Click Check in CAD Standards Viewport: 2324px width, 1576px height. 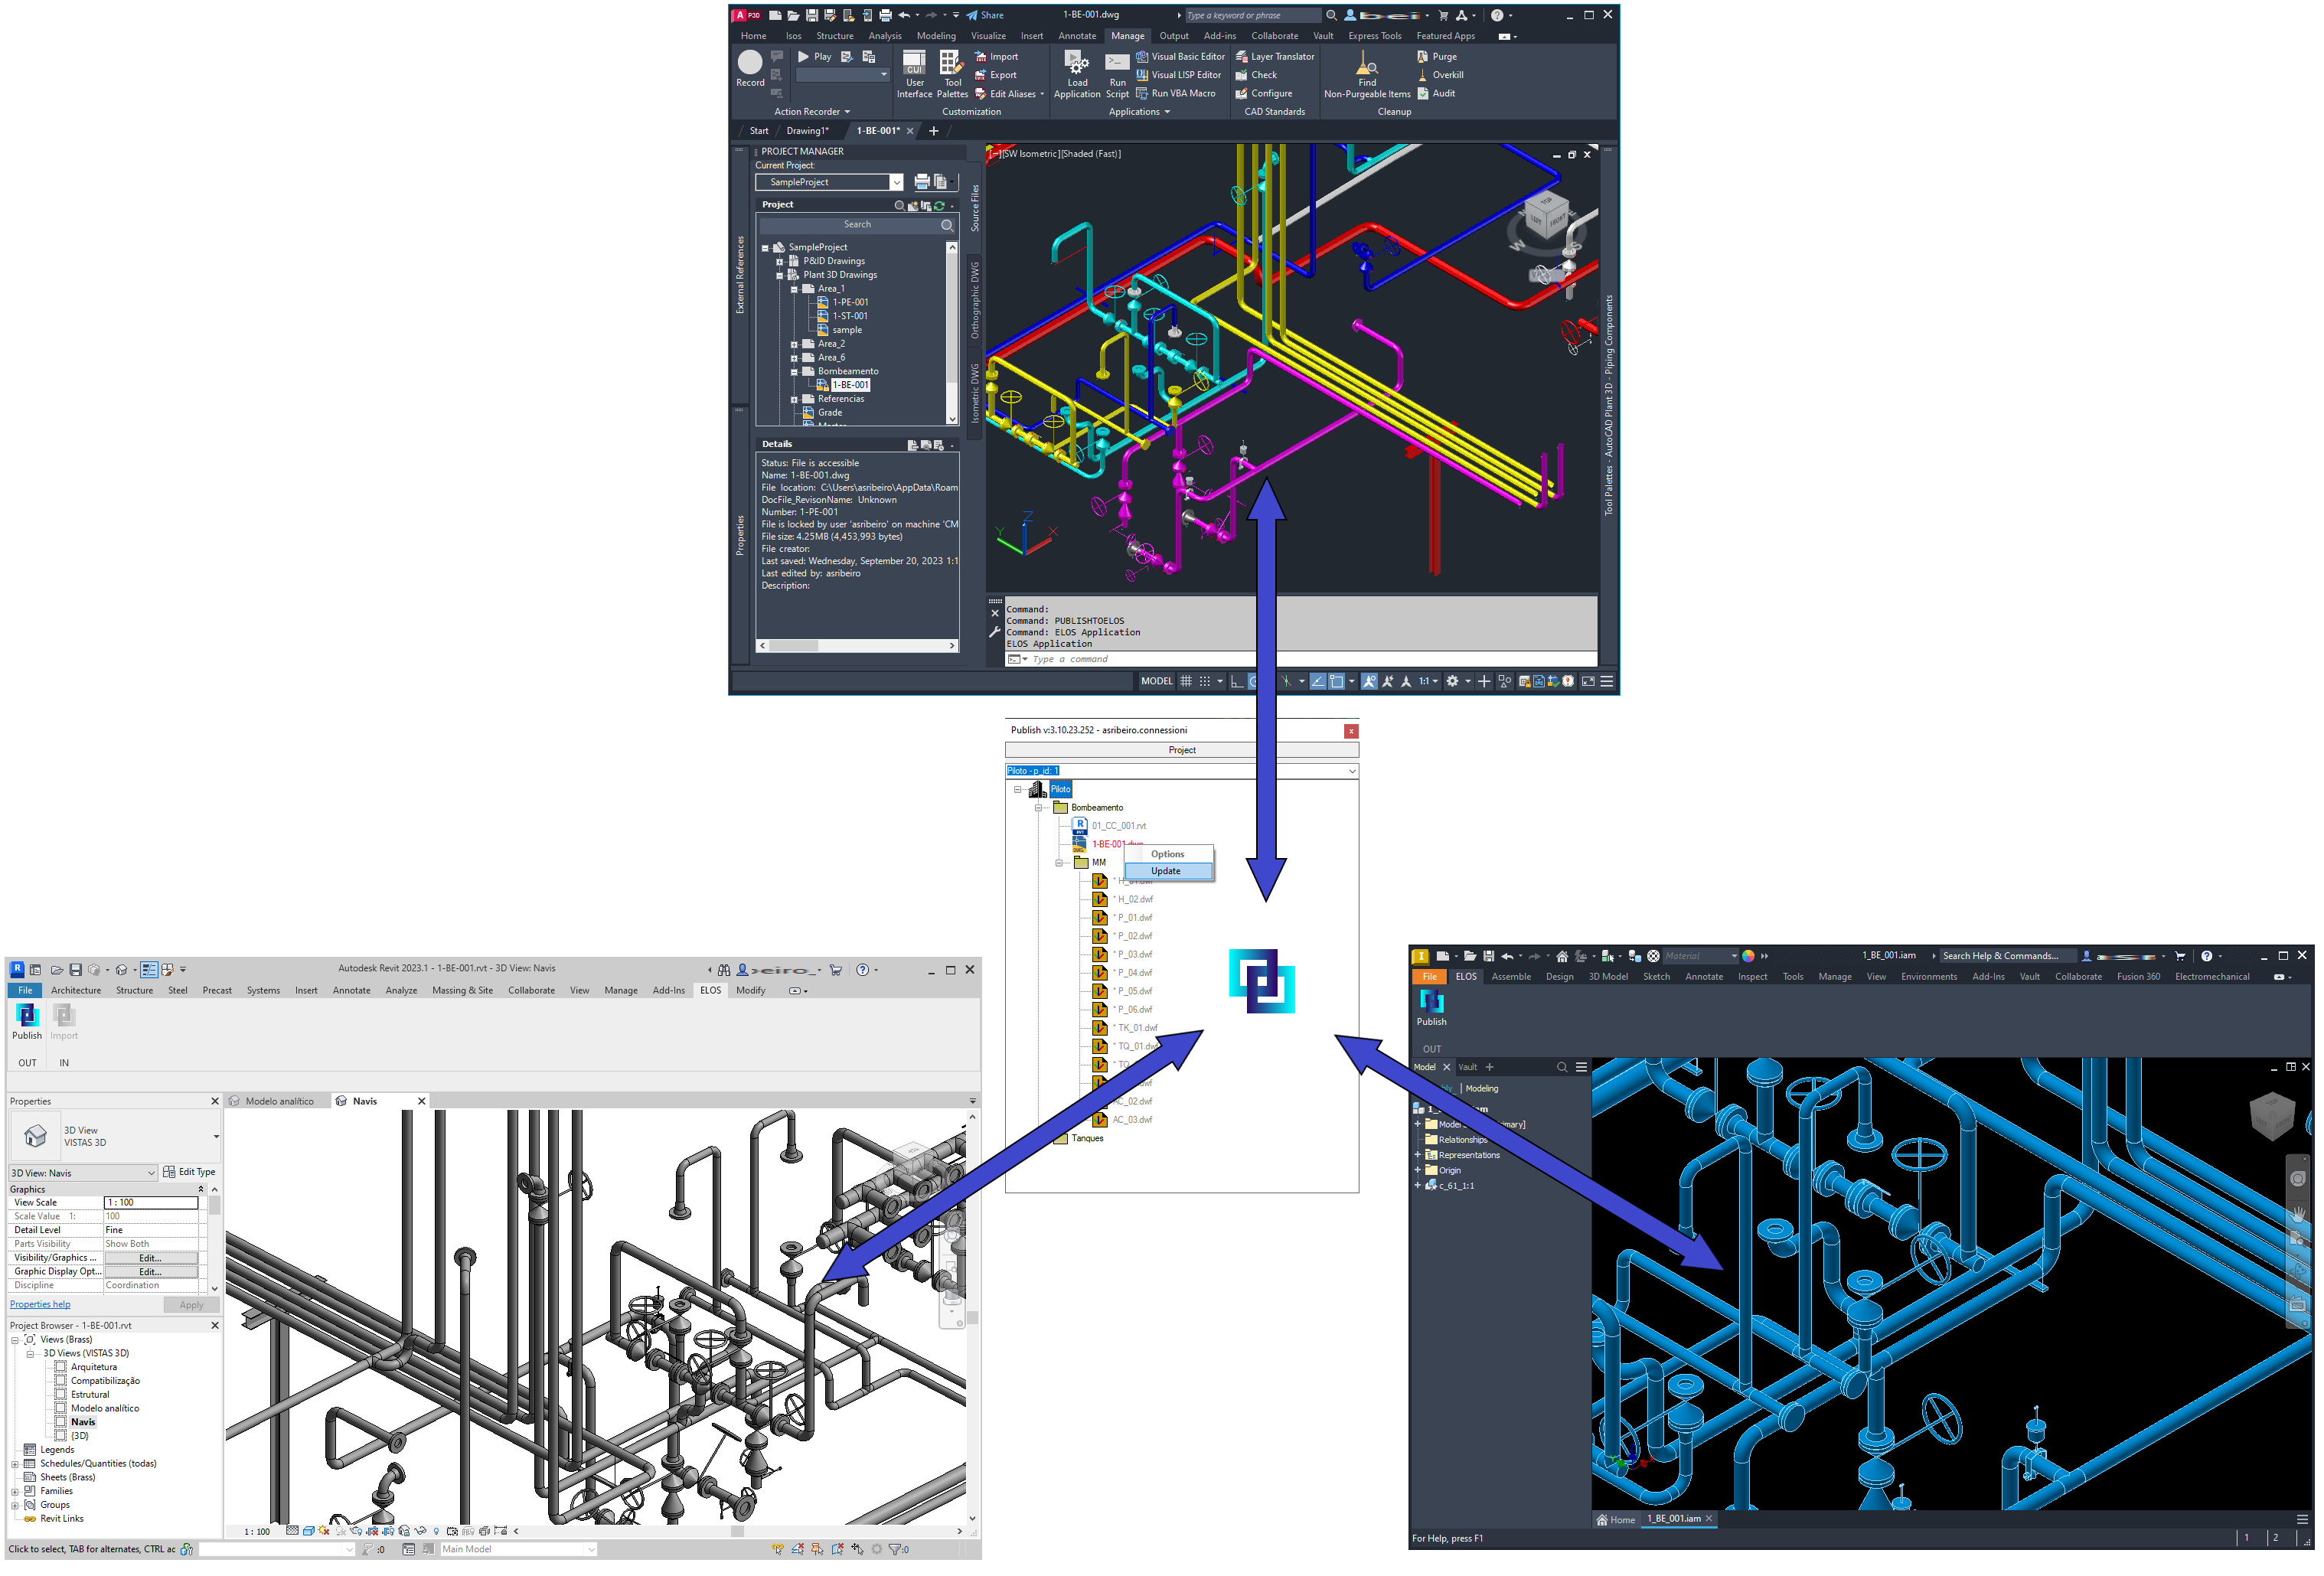click(x=1256, y=75)
